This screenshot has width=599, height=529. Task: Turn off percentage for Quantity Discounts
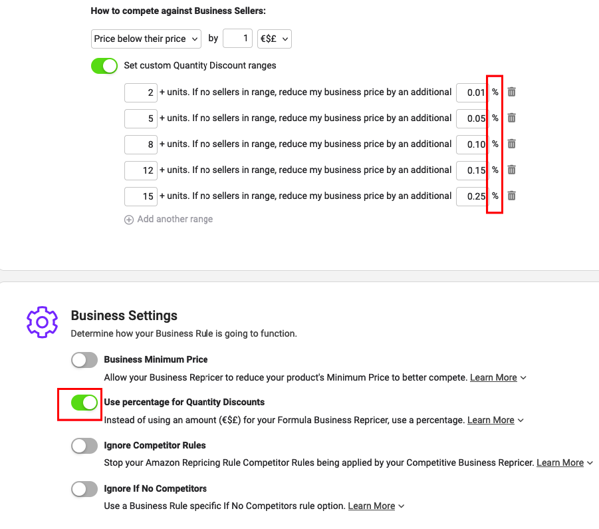pyautogui.click(x=84, y=403)
